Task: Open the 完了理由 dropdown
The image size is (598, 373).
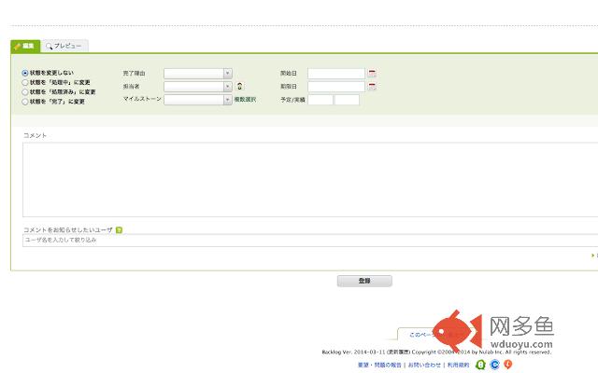Action: (x=198, y=74)
